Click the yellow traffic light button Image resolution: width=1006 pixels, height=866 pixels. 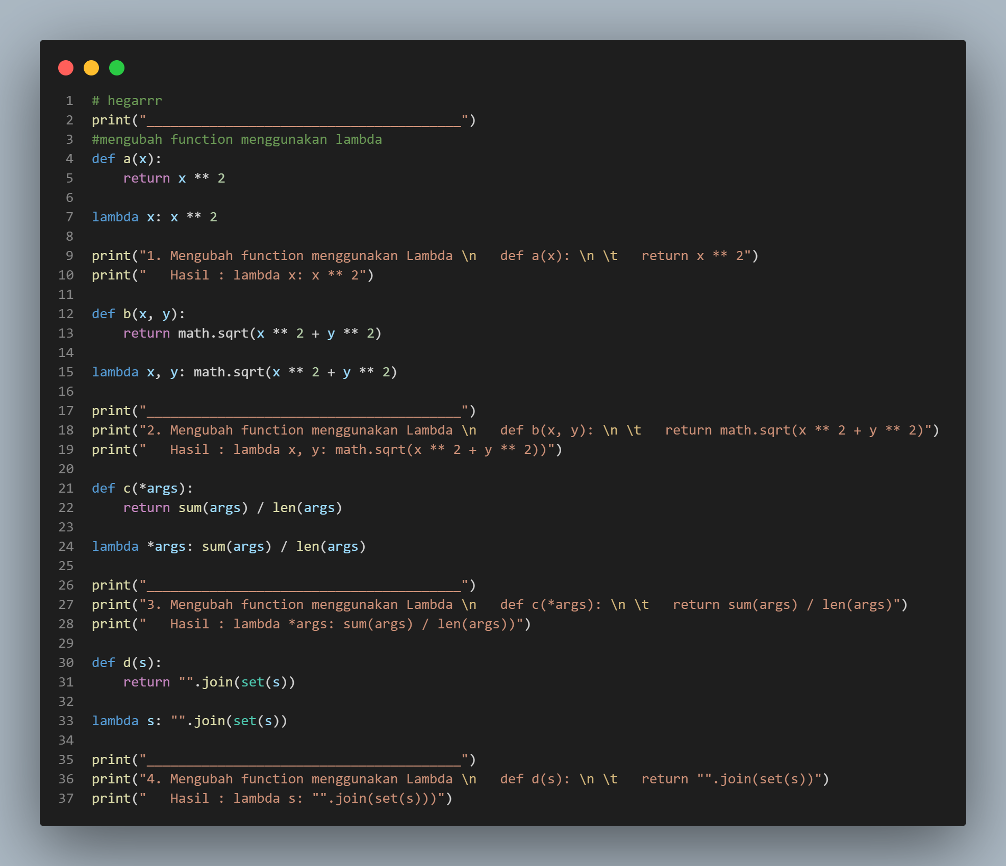tap(91, 67)
